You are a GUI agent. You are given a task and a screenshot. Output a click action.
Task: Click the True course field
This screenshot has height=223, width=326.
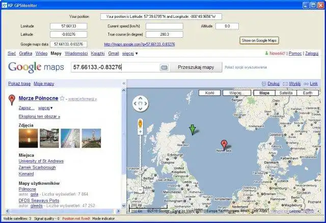point(164,34)
